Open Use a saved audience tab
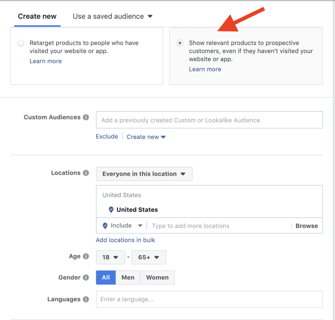The width and height of the screenshot is (335, 320). (x=113, y=16)
